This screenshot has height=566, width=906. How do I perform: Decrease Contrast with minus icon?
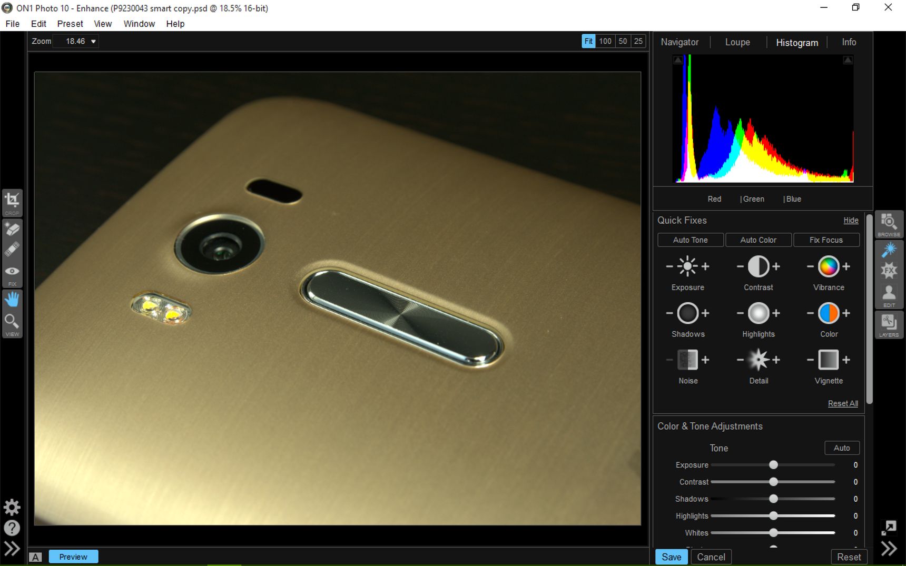(x=740, y=266)
